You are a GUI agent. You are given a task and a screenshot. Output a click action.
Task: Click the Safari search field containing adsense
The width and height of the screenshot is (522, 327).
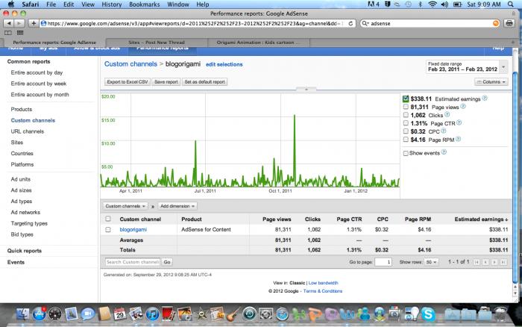(430, 23)
